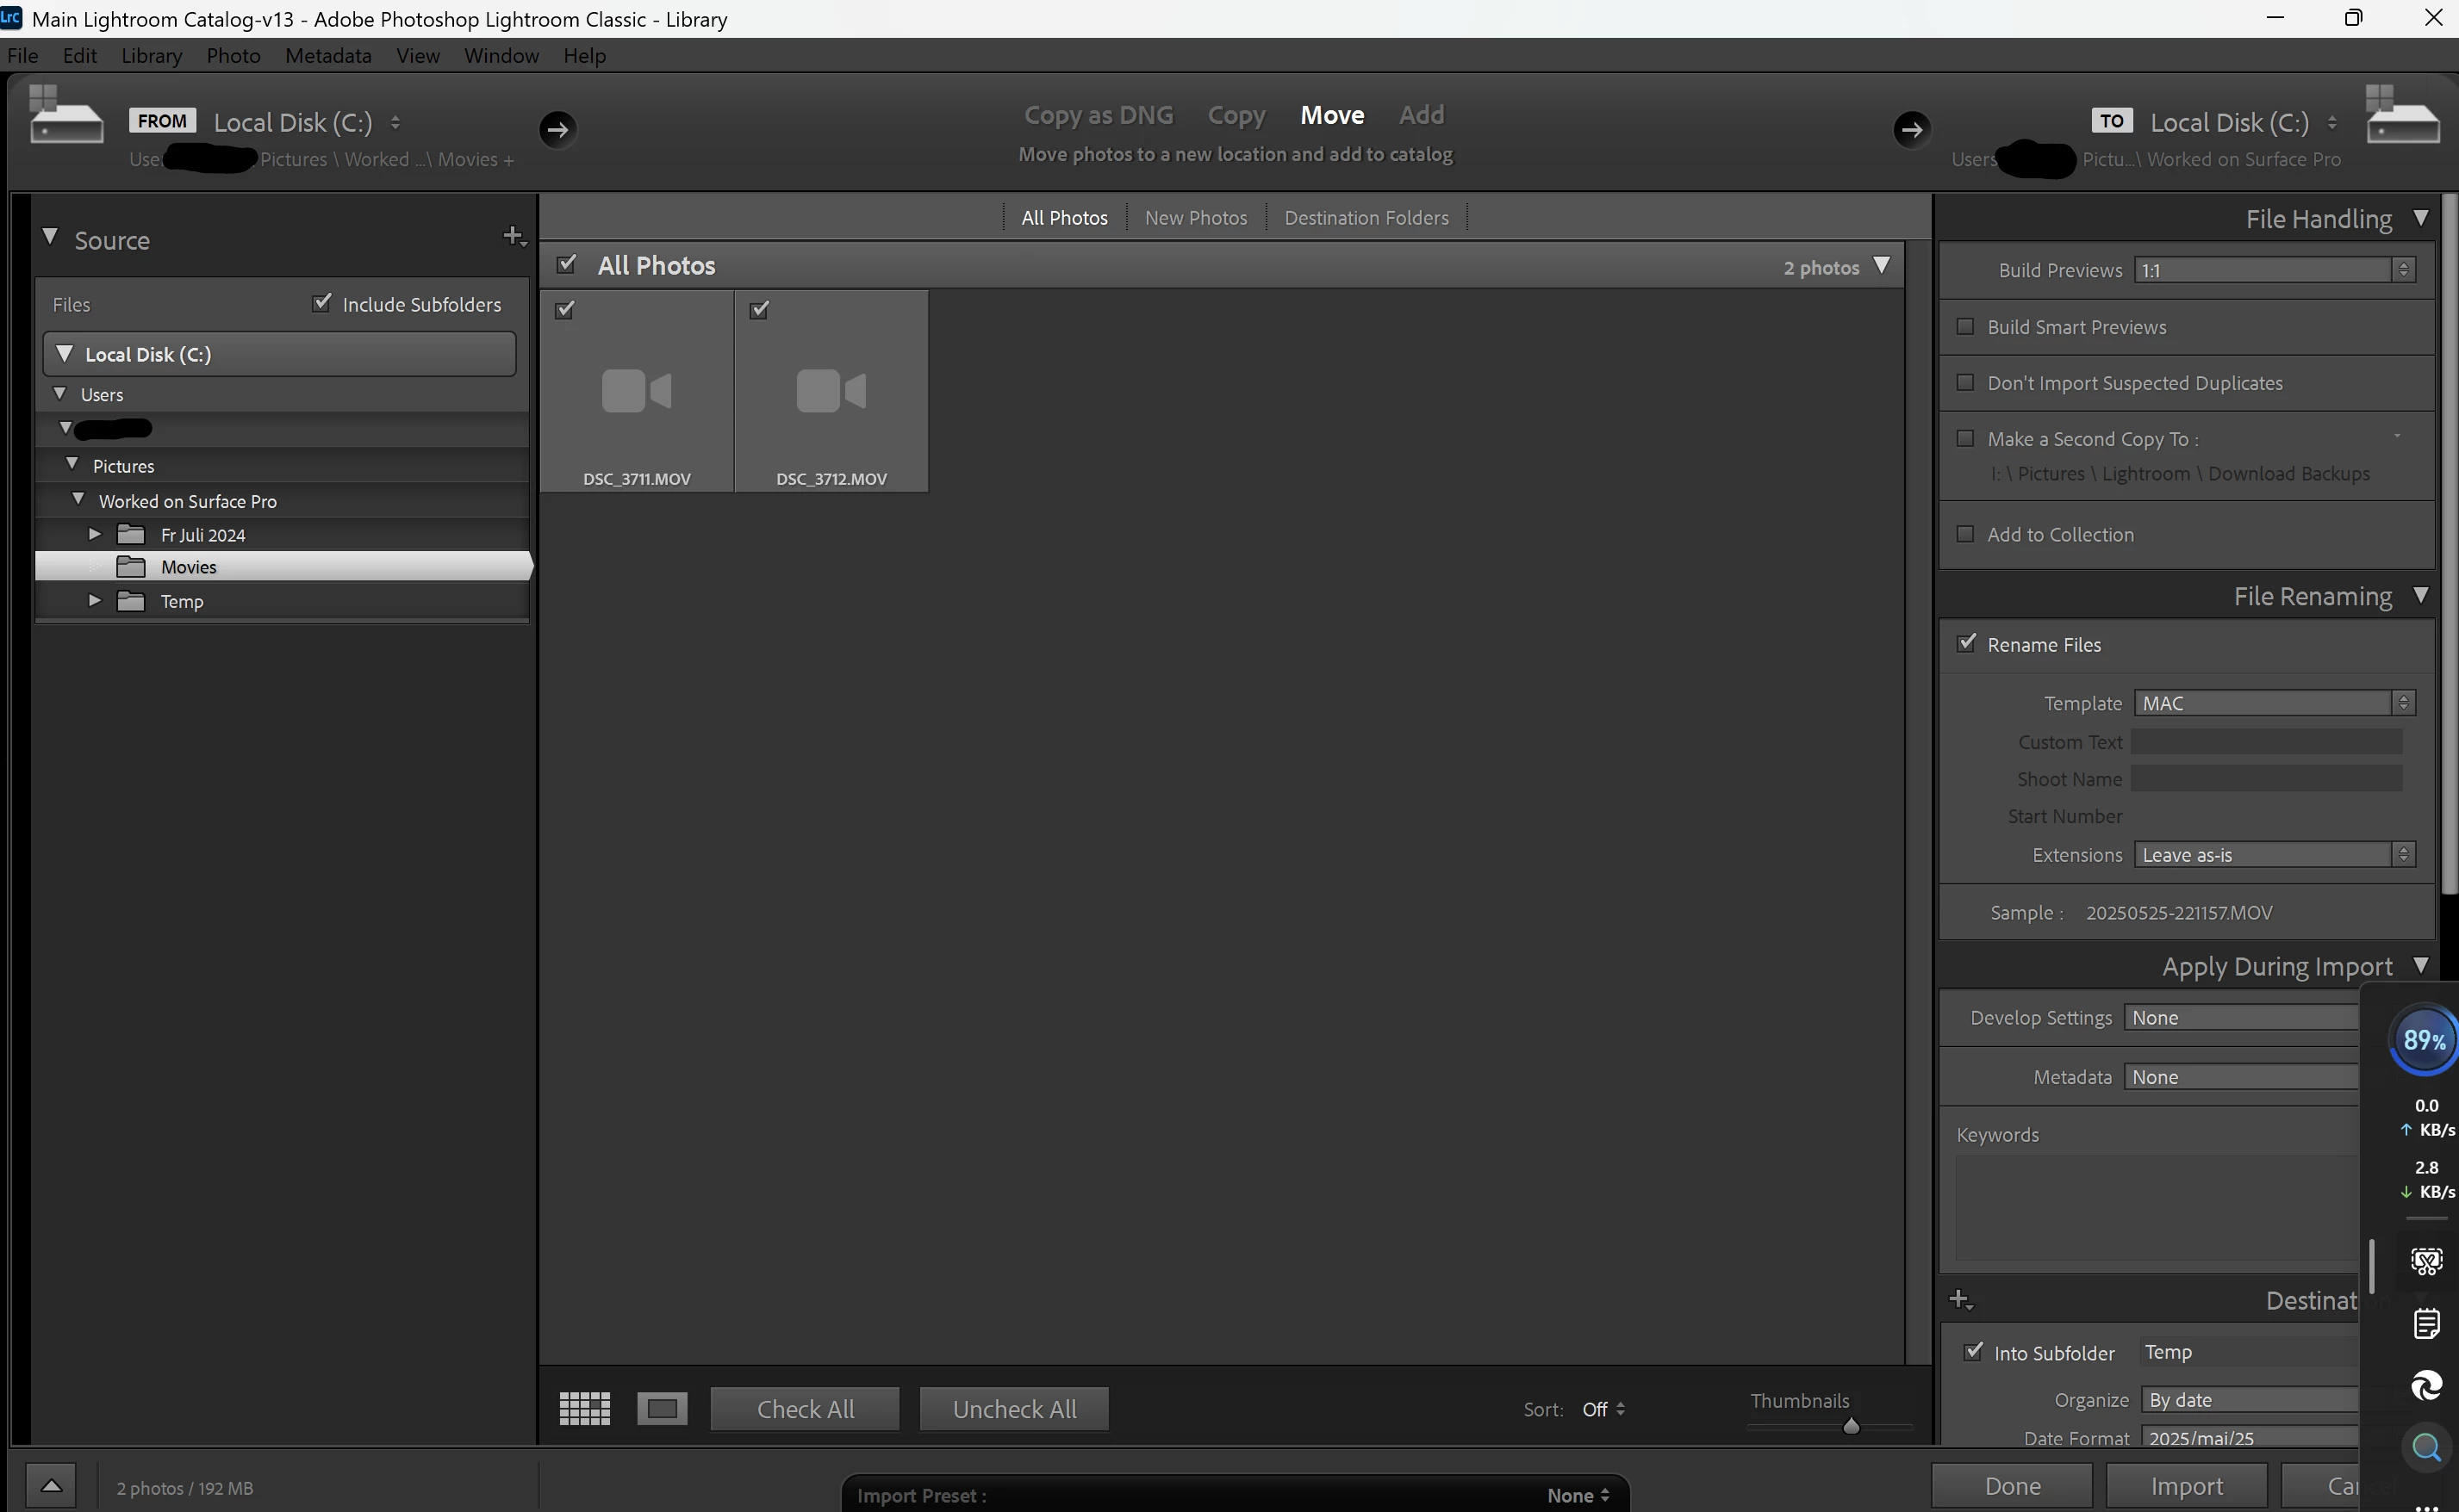Enable Build Smart Previews checkbox
Screen dimensions: 2459x1512
click(x=1964, y=327)
